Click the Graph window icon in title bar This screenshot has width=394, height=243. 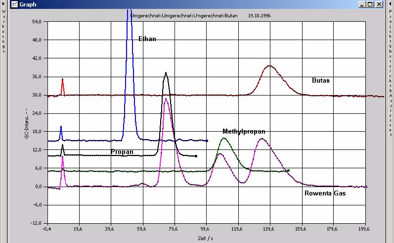pos(14,4)
